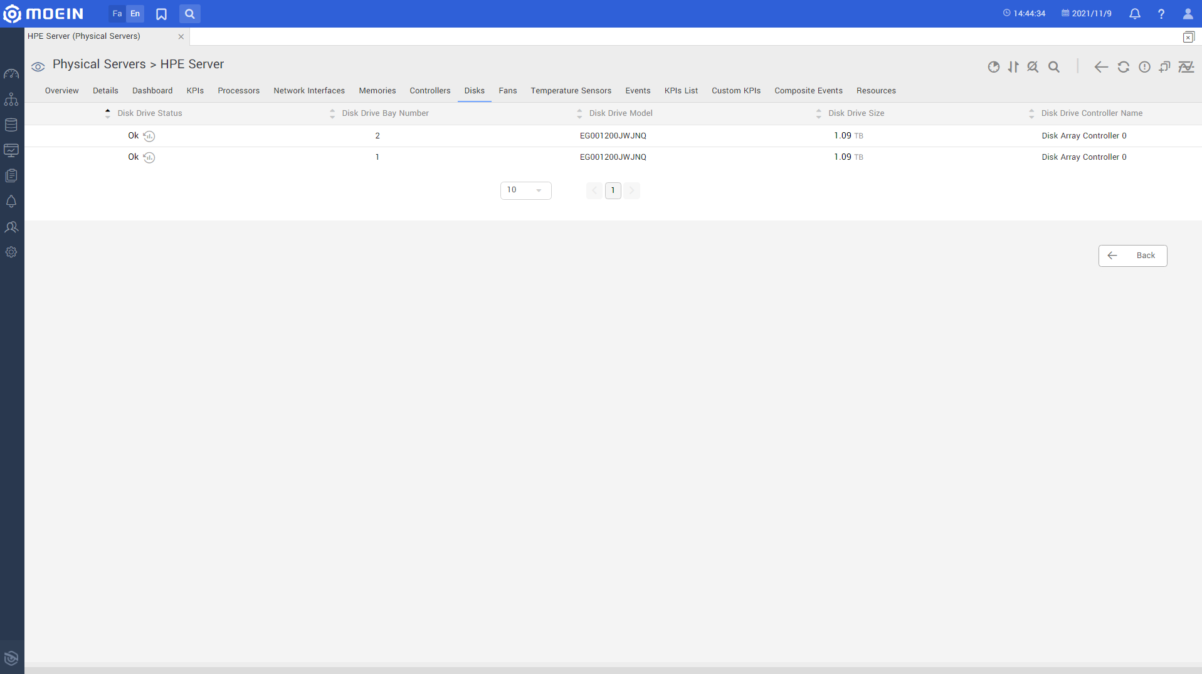Click the Back button

coord(1132,256)
